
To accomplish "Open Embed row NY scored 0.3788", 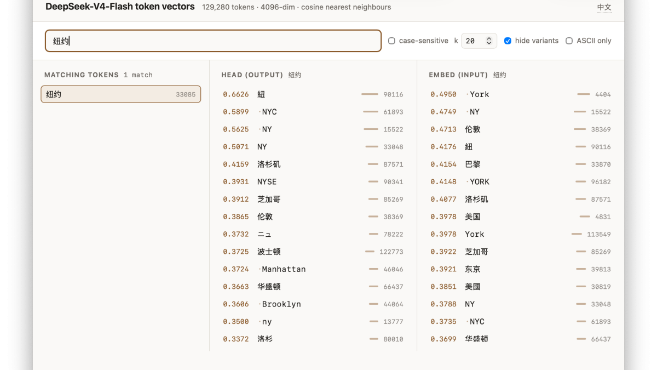I will 521,304.
